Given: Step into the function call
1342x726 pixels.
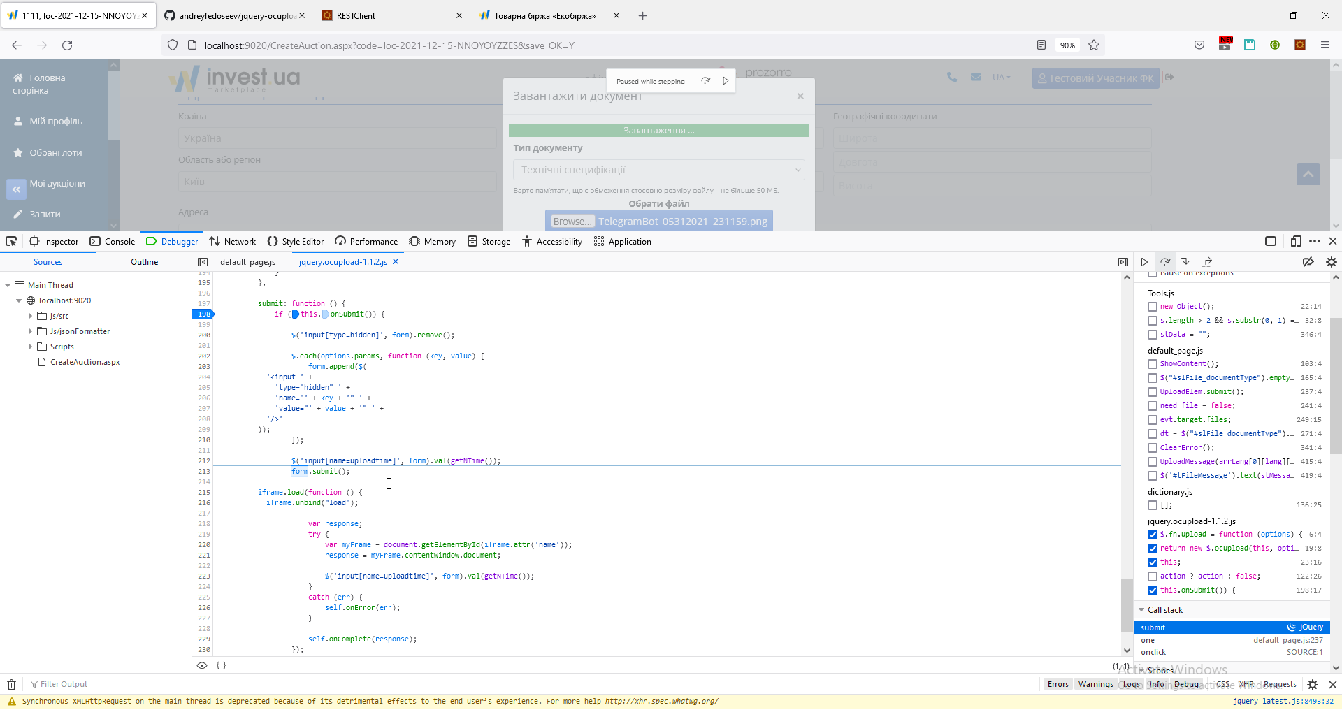Looking at the screenshot, I should coord(1186,262).
